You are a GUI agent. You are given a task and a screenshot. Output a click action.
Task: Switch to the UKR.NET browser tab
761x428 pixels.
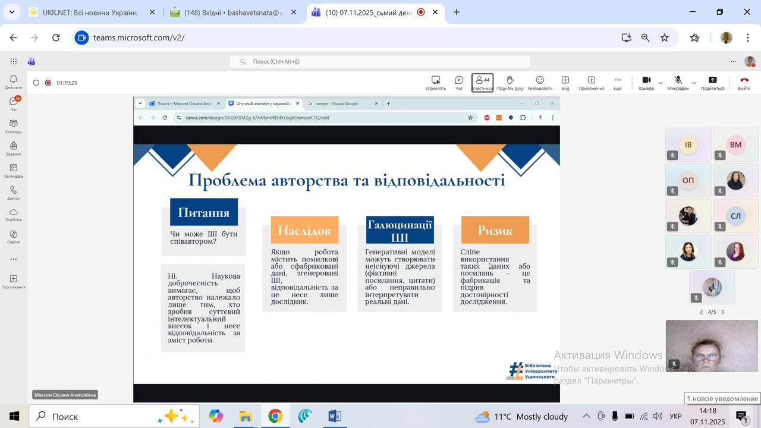click(89, 12)
